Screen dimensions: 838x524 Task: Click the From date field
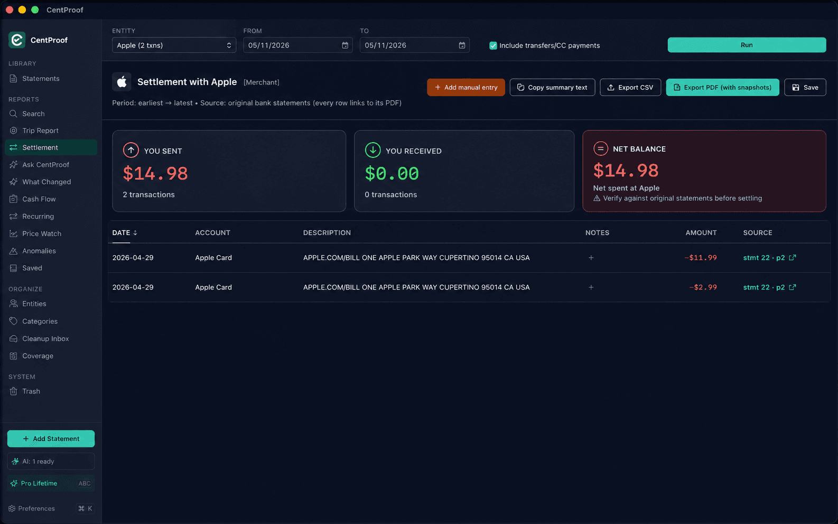click(298, 45)
